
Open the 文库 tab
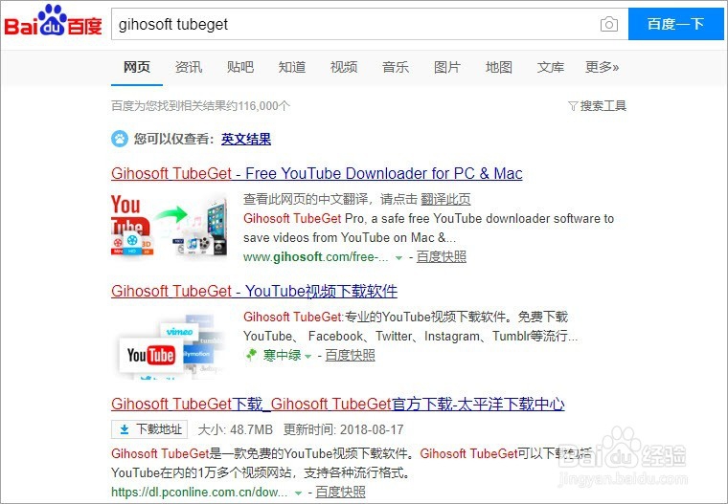point(551,67)
